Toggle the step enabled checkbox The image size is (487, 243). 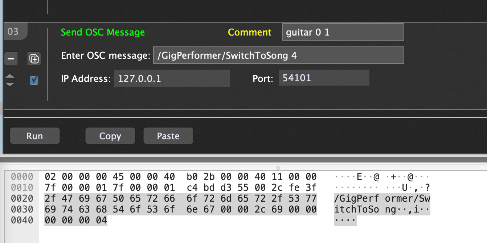[34, 80]
